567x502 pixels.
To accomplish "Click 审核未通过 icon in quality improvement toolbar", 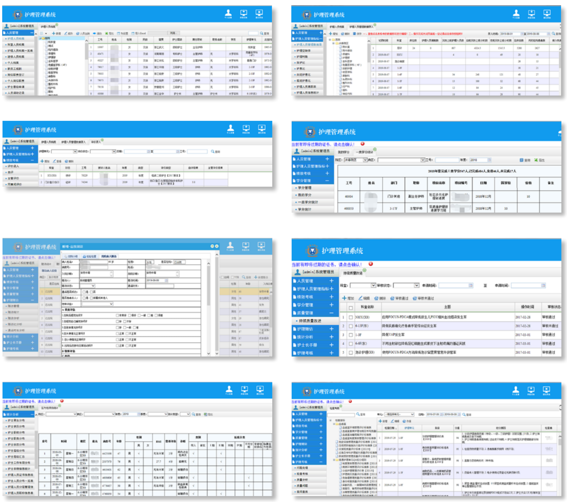I will (x=415, y=298).
